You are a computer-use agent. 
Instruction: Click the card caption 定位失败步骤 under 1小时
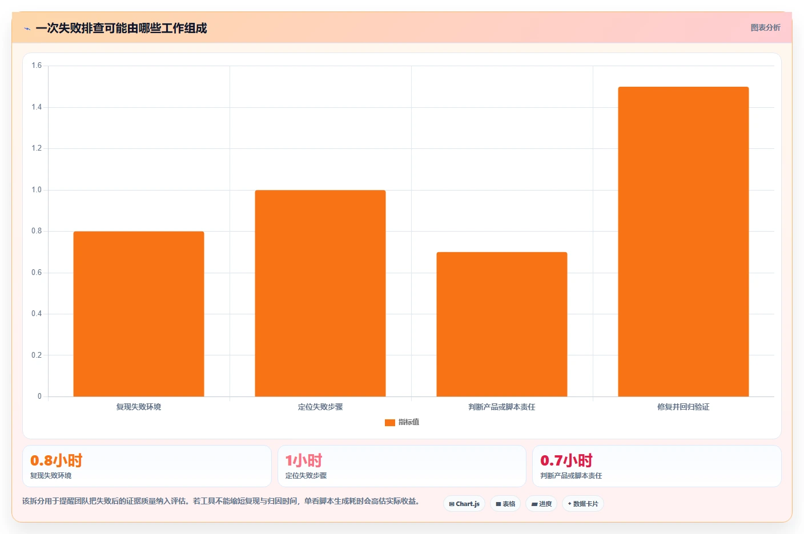[306, 476]
